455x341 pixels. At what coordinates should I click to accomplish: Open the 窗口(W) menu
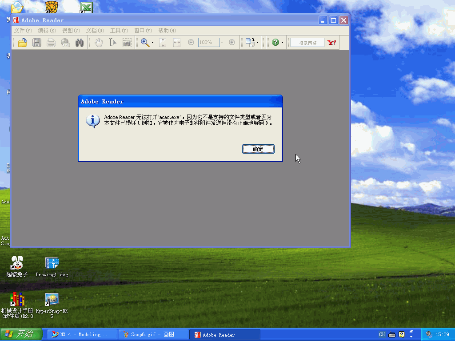(143, 31)
